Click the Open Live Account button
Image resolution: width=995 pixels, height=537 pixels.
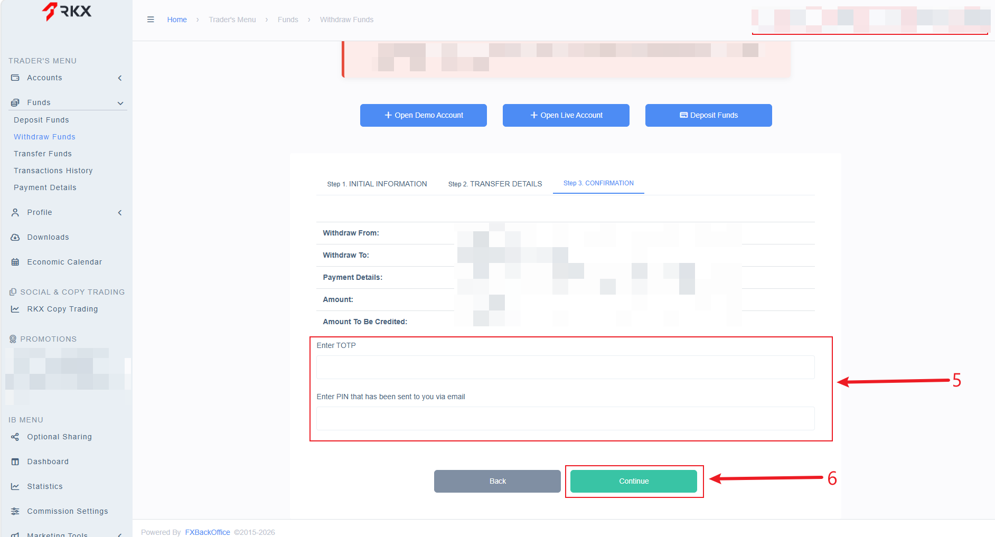pos(566,115)
